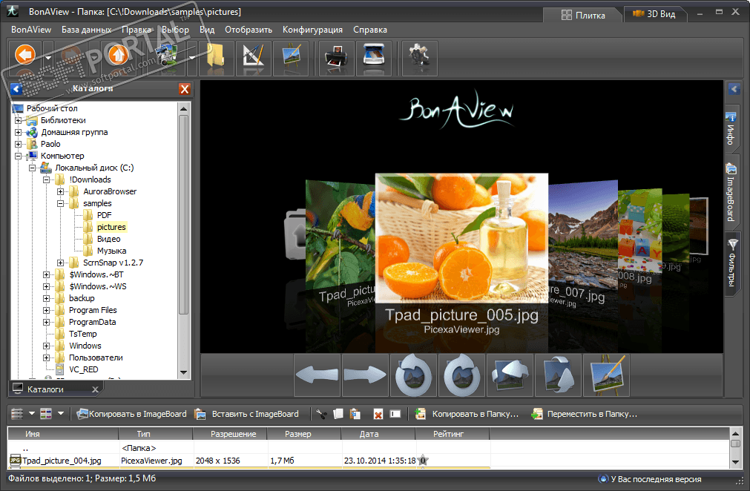Switch to the Плитка view mode

click(x=583, y=14)
